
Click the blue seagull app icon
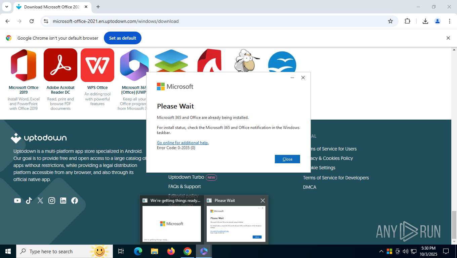click(x=282, y=61)
